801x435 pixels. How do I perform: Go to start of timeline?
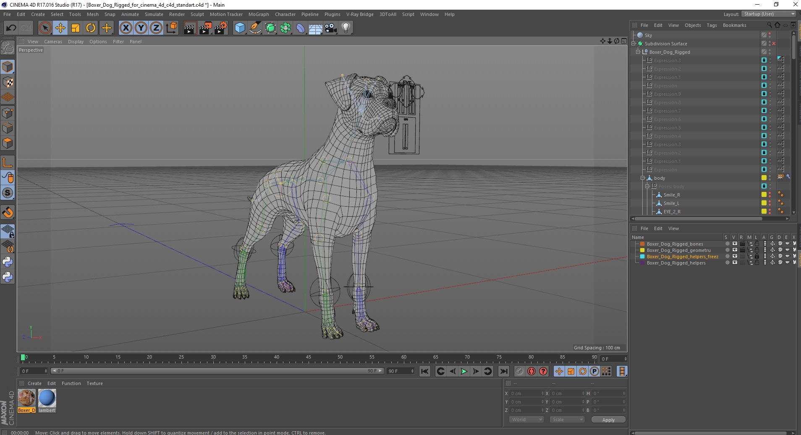[x=425, y=371]
